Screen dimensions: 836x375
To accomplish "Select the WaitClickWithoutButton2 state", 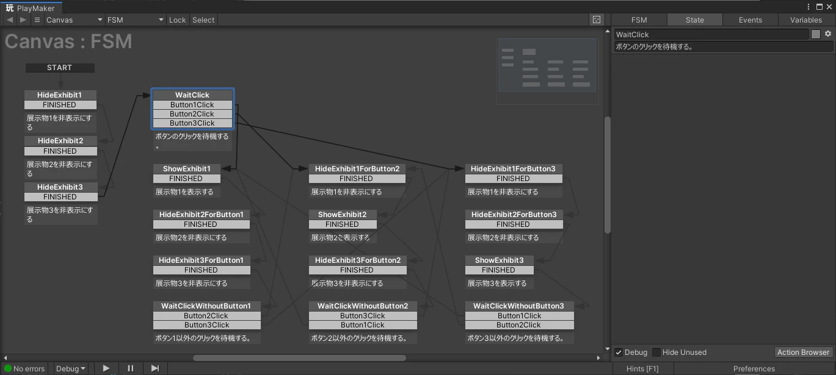I will 363,306.
